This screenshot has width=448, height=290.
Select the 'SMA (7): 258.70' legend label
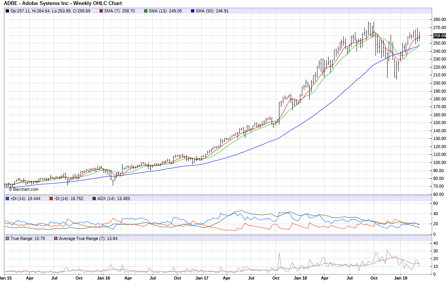(119, 11)
